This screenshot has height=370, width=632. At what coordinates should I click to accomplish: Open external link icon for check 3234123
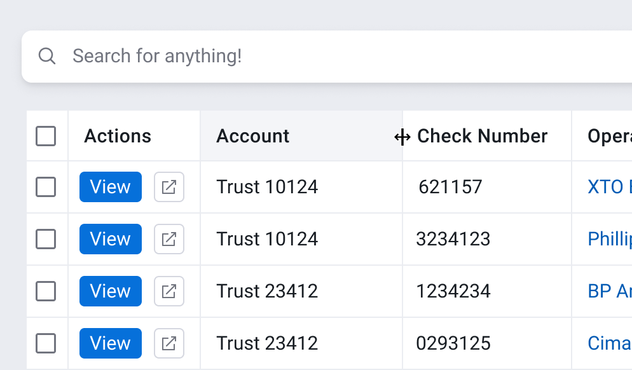tap(169, 239)
